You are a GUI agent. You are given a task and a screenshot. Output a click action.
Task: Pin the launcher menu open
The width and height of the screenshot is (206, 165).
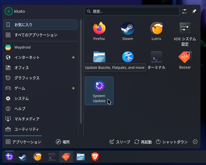pyautogui.click(x=194, y=11)
